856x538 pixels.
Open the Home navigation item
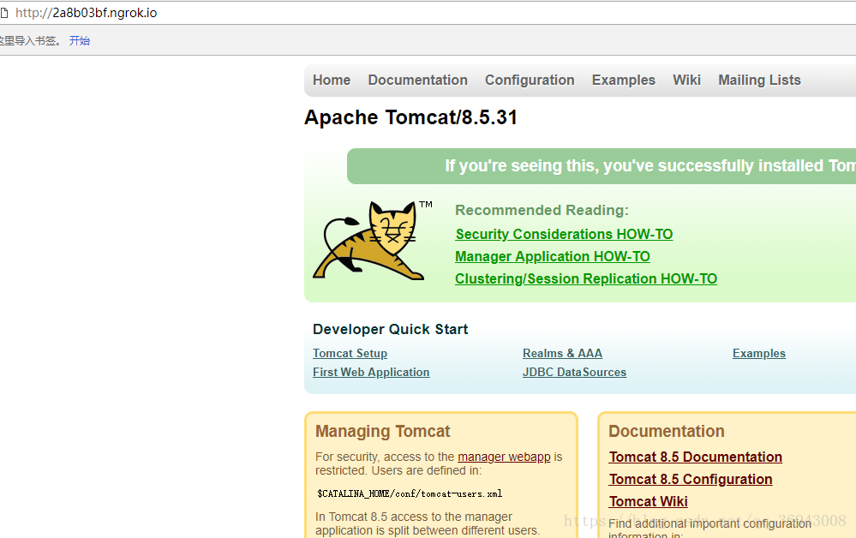[x=332, y=81]
